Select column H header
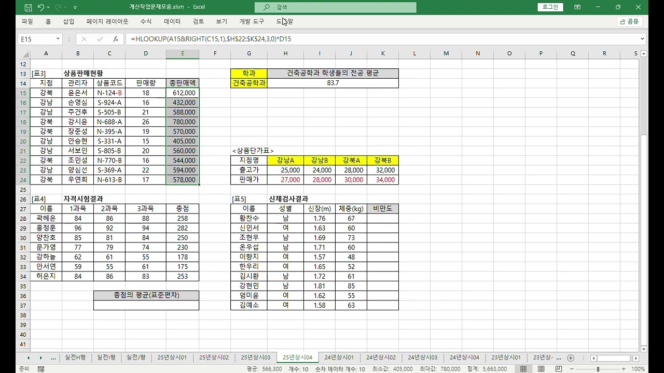The image size is (664, 373). (285, 54)
